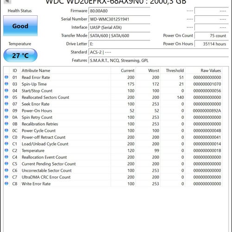The width and height of the screenshot is (232, 232).
Task: Select the Current Pending Sector Count name
Action: (49, 164)
